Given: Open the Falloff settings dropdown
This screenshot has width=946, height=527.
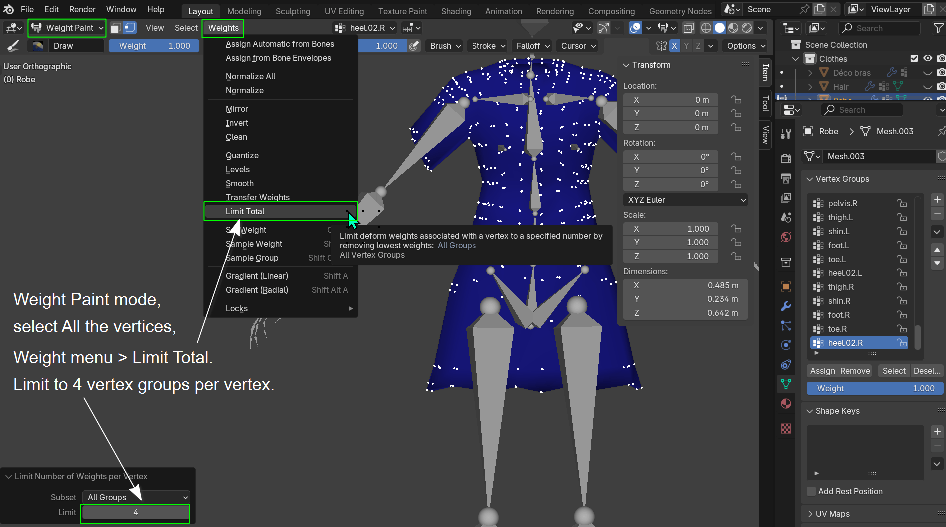Looking at the screenshot, I should pyautogui.click(x=533, y=46).
